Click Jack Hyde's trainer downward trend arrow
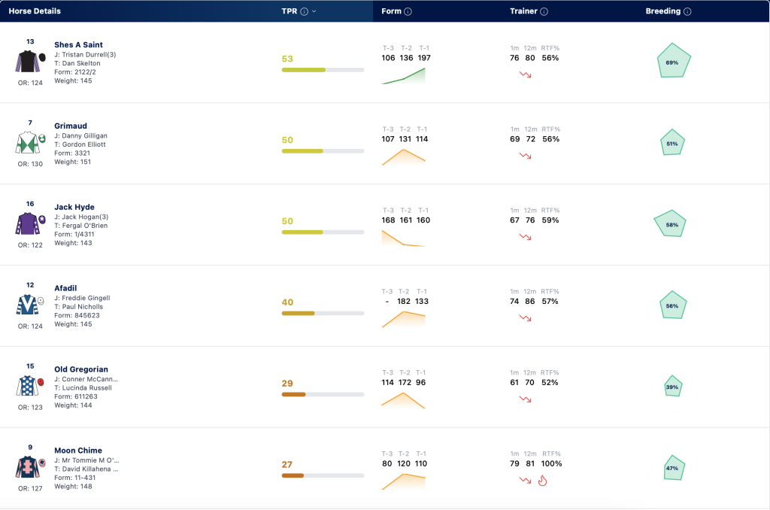The image size is (770, 510). pos(525,237)
